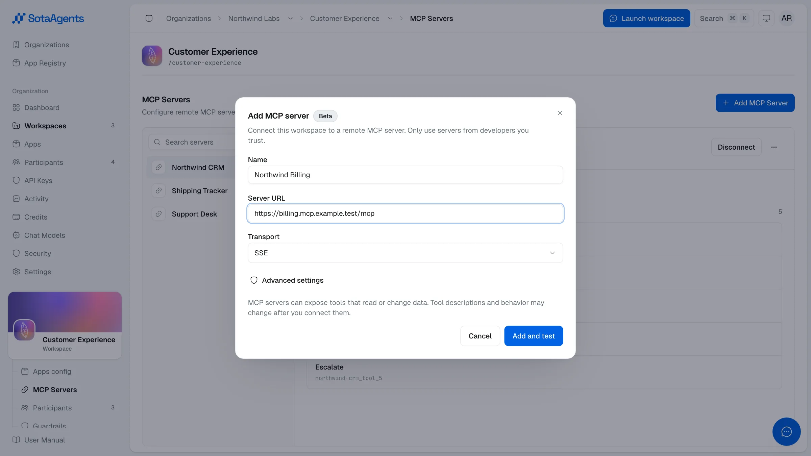This screenshot has width=811, height=456.
Task: Click the Add MCP Server button
Action: [755, 103]
